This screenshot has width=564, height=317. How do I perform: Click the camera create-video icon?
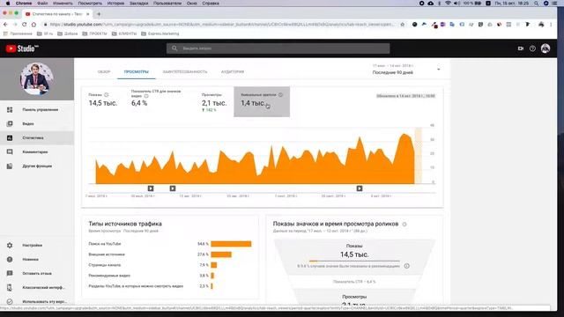tap(521, 48)
